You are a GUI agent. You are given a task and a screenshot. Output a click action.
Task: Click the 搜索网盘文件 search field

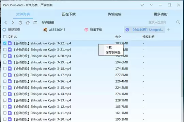157,22
